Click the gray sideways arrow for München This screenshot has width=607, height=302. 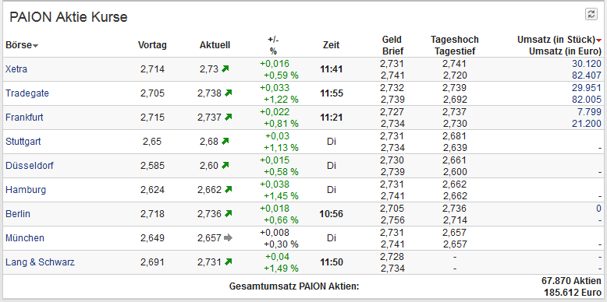[229, 238]
